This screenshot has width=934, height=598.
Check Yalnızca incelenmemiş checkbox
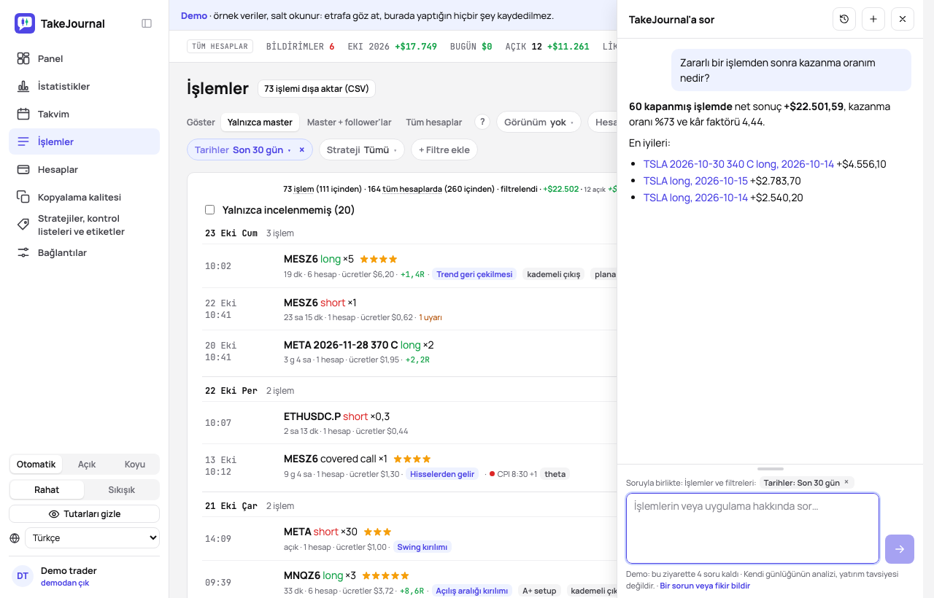point(210,210)
